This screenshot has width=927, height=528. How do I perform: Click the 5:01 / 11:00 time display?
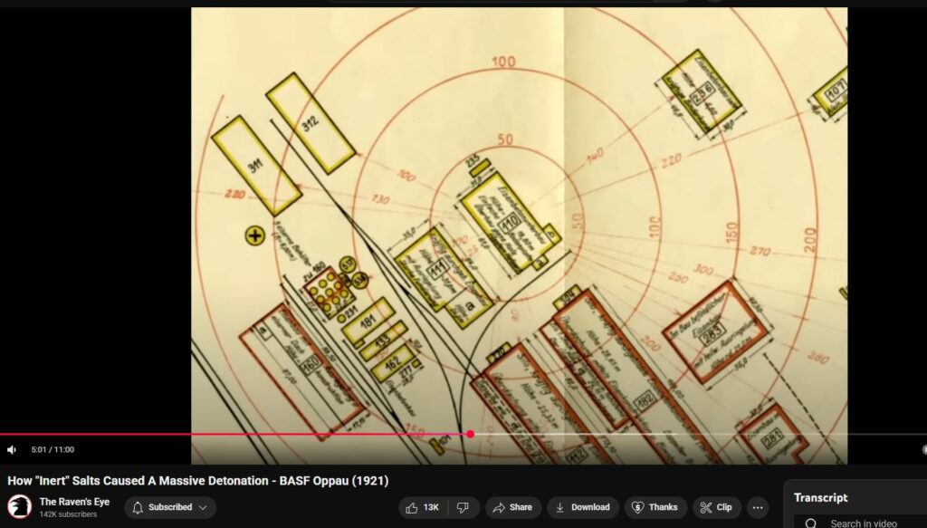pos(53,450)
